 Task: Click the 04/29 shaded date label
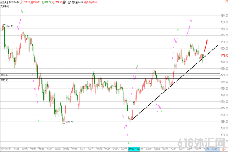pos(215,149)
